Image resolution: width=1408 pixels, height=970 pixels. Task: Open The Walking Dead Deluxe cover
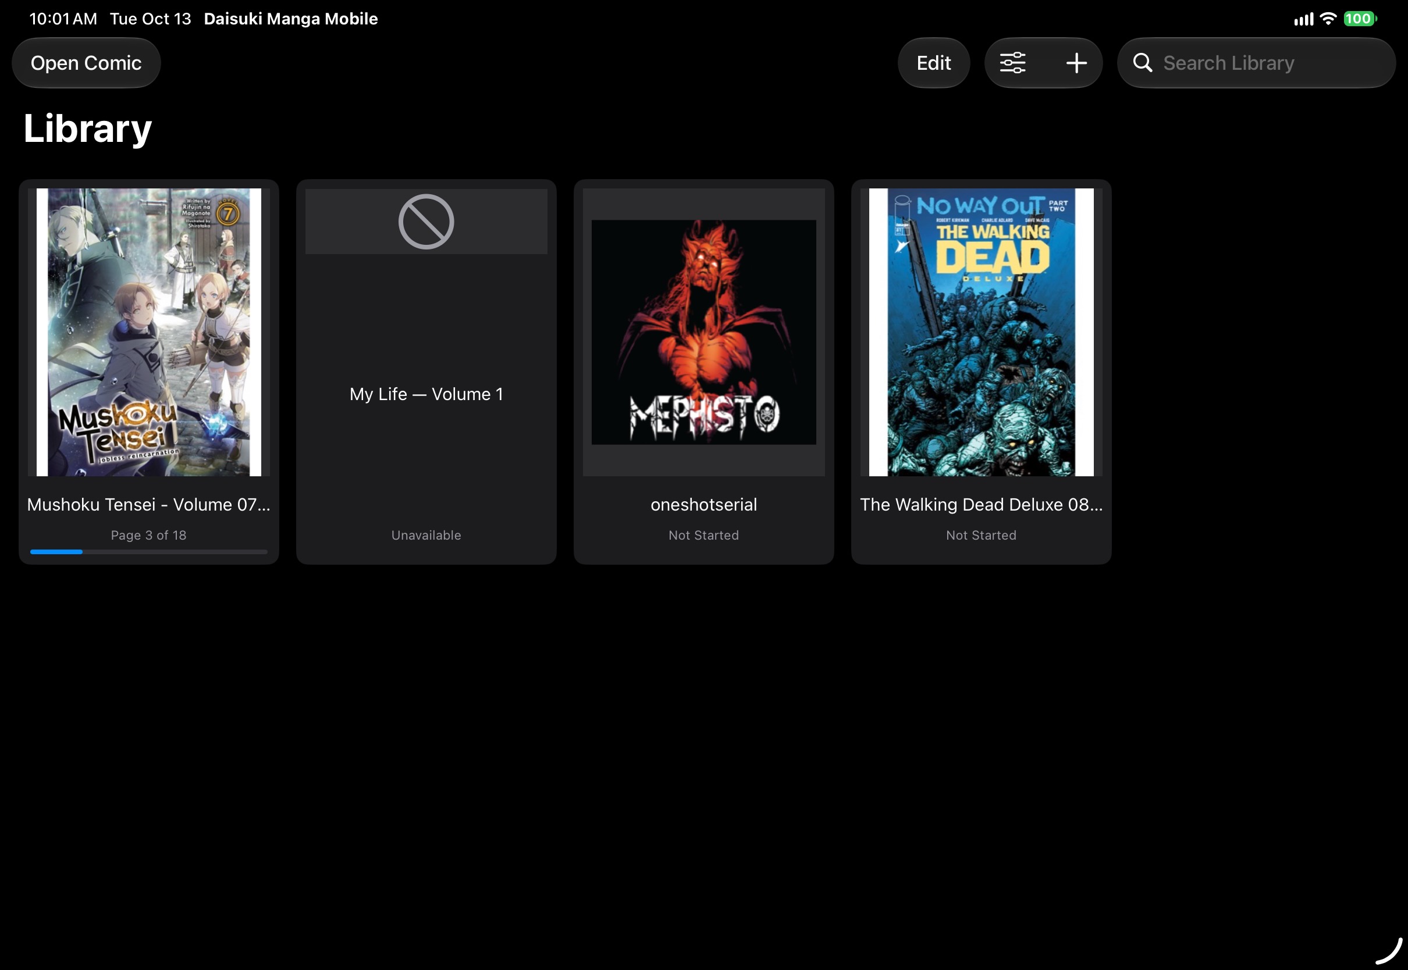[981, 332]
